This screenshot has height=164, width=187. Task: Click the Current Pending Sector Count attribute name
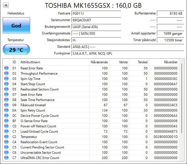42,147
